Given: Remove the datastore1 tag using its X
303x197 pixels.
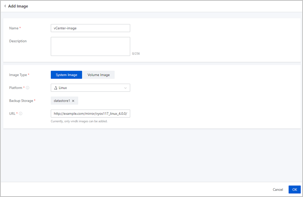Looking at the screenshot, I should tap(73, 101).
